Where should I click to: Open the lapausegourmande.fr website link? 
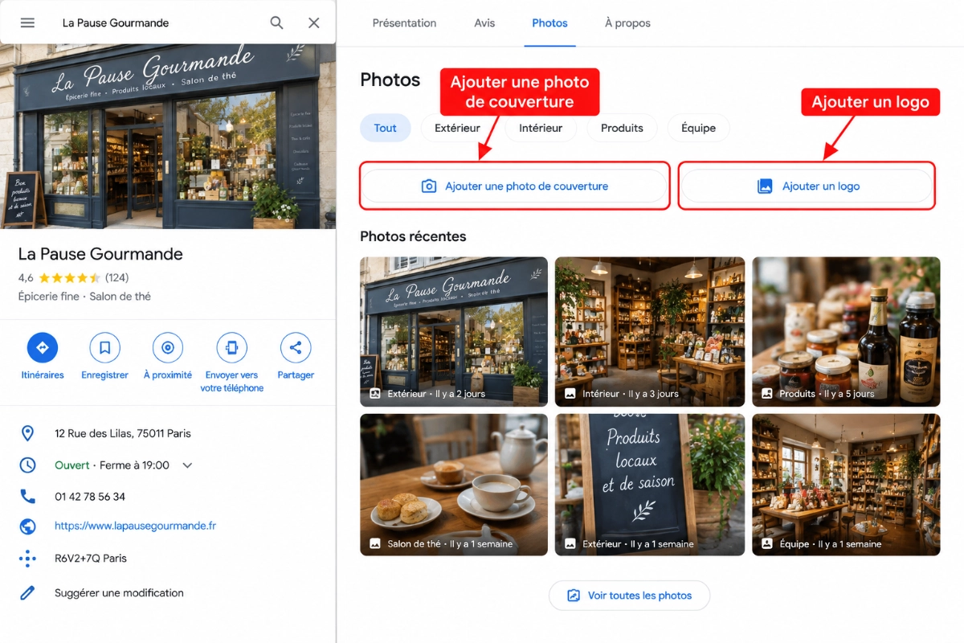[135, 526]
